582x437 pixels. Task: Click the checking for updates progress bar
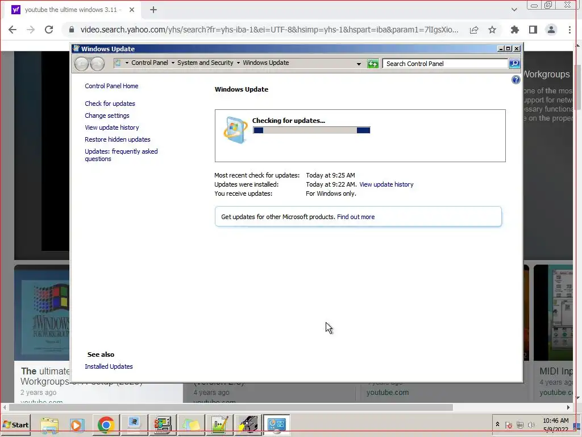coord(311,130)
